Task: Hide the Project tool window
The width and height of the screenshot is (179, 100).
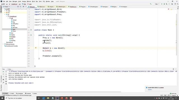Action: coord(26,7)
